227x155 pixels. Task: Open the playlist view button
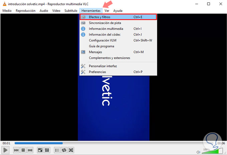coord(57,150)
